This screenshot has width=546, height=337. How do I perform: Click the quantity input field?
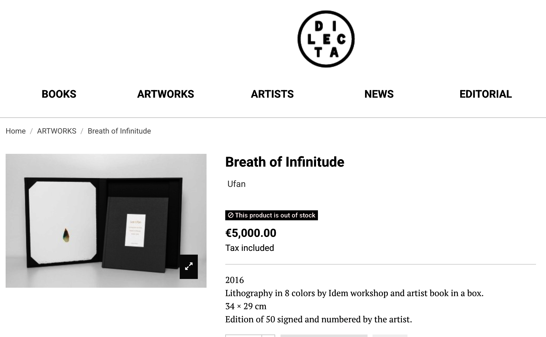point(243,336)
